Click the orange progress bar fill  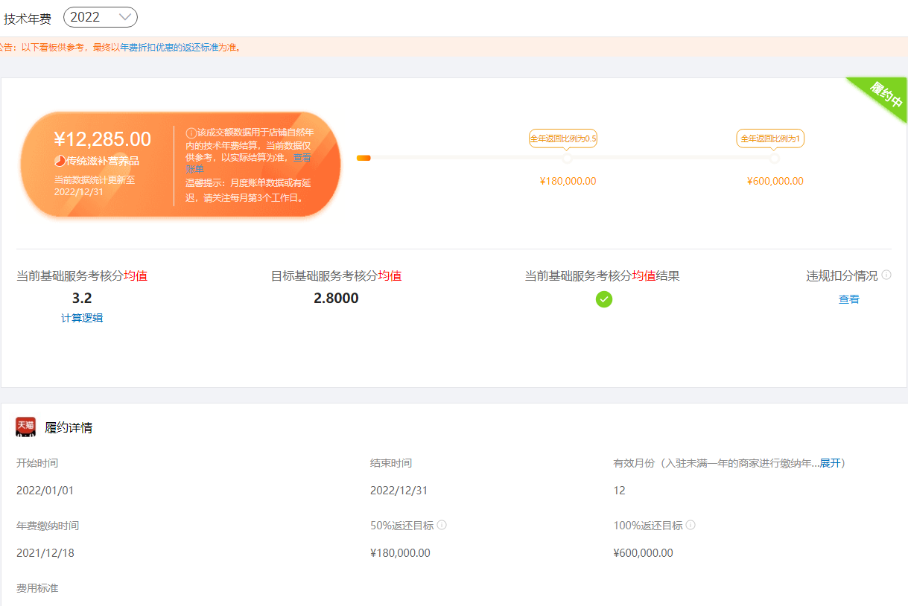pos(363,158)
